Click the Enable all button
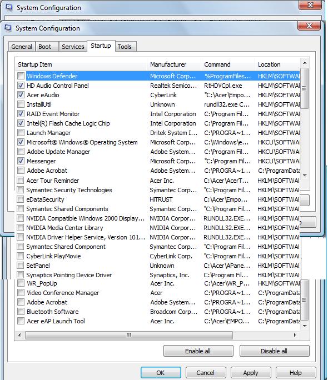This screenshot has width=328, height=380. [x=198, y=351]
